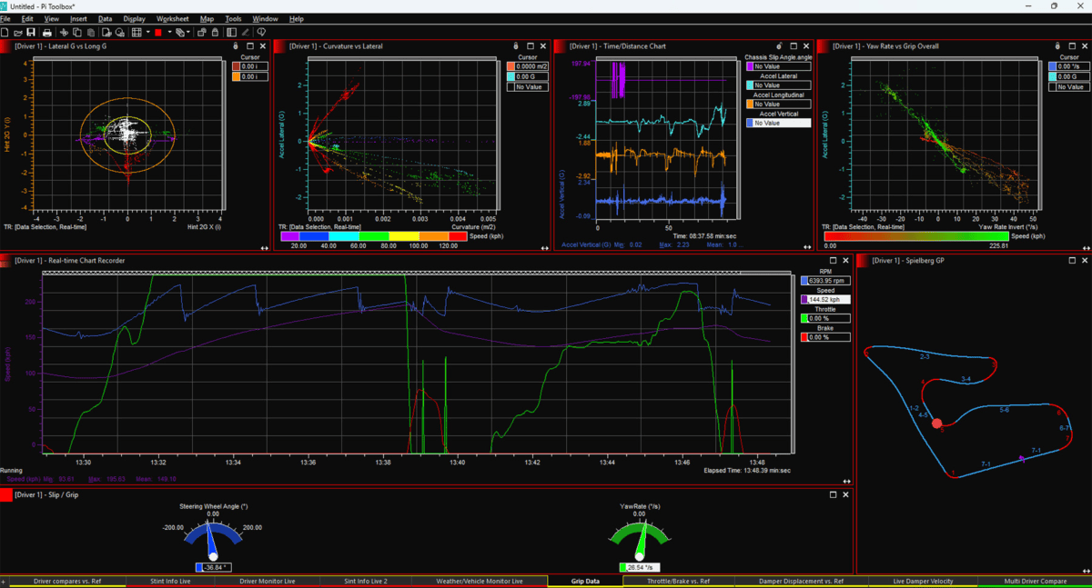Maximize the Real-time Chart Recorder panel
1092x588 pixels.
(x=832, y=260)
